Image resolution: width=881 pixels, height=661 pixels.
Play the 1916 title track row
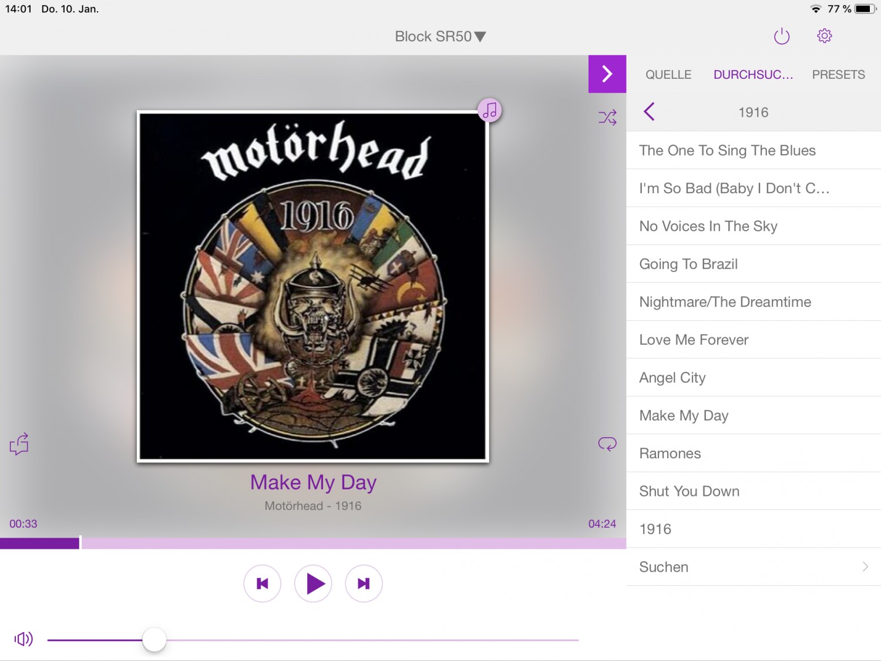(x=754, y=529)
